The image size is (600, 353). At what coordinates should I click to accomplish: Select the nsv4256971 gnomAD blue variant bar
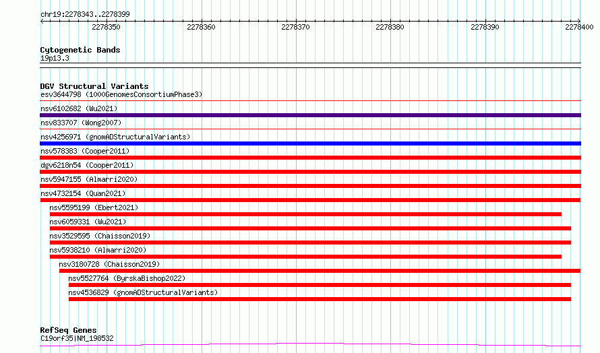click(x=310, y=143)
